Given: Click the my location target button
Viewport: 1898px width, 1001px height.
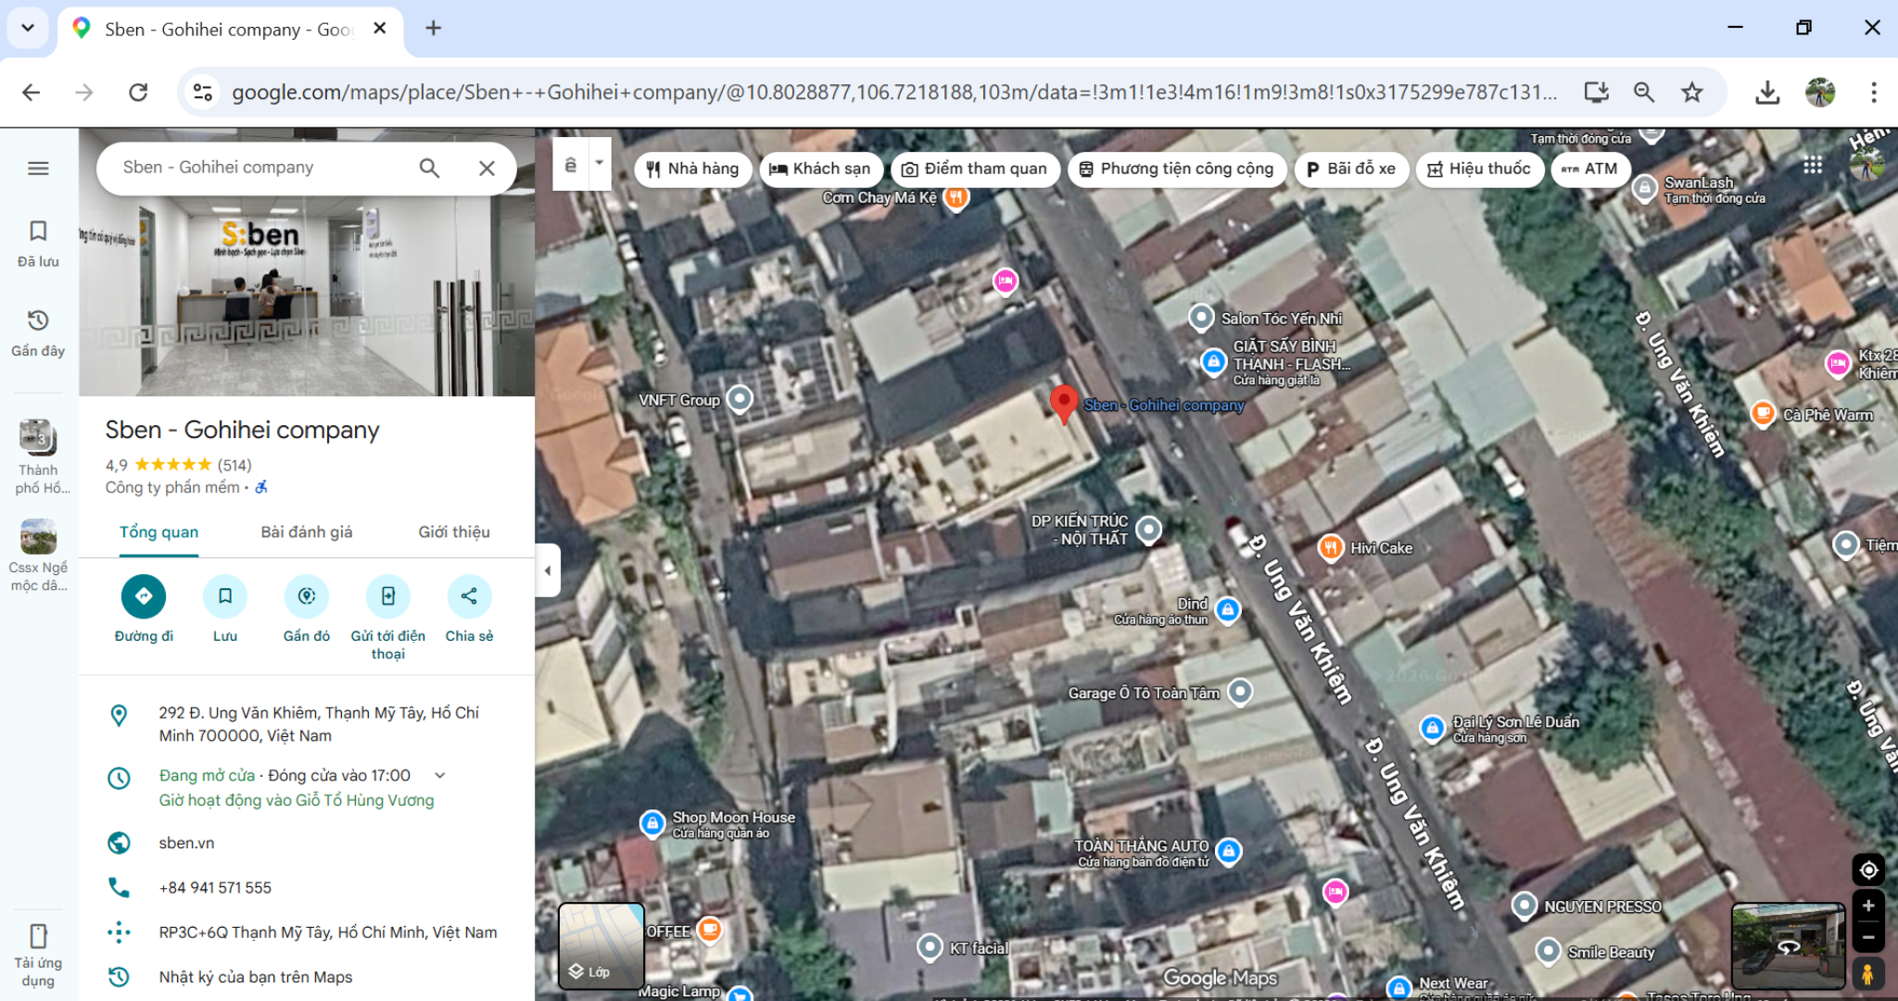Looking at the screenshot, I should [1868, 870].
